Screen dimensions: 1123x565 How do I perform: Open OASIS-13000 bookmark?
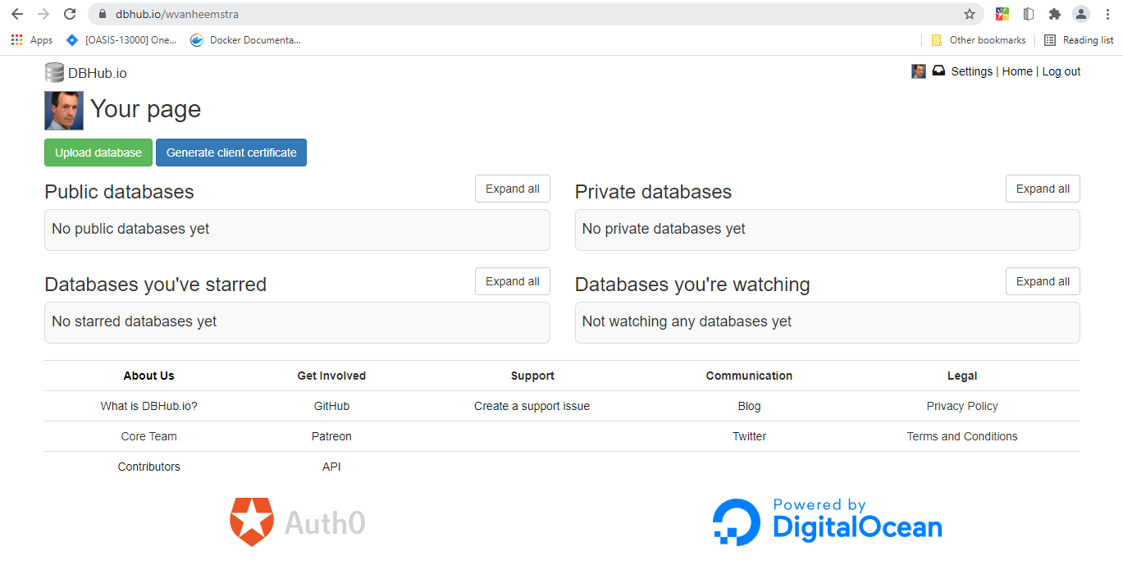point(121,40)
